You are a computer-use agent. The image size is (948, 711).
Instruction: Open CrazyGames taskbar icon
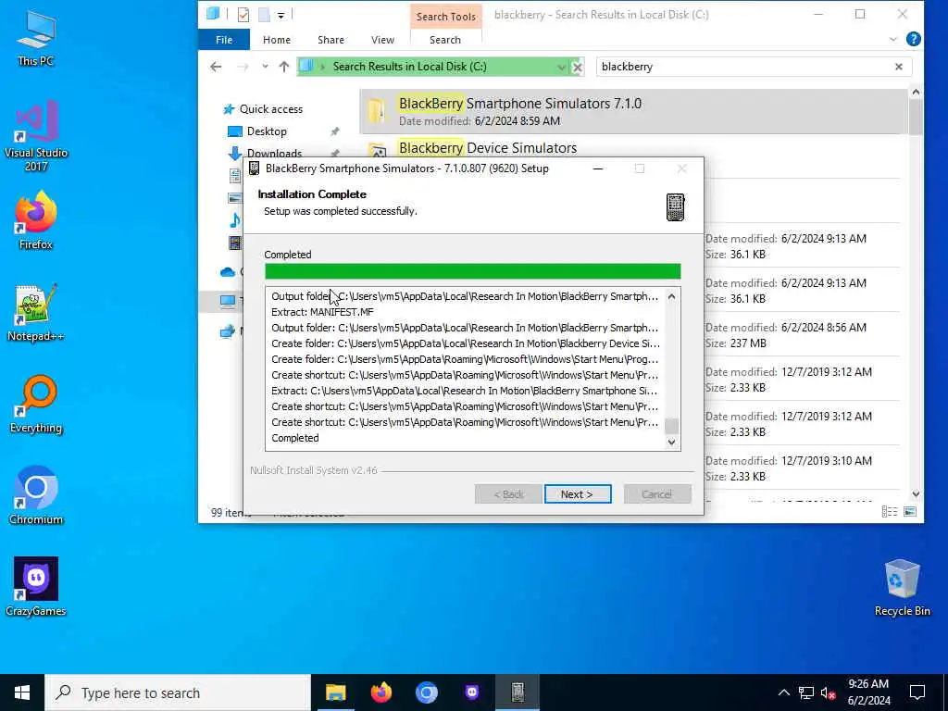[471, 692]
